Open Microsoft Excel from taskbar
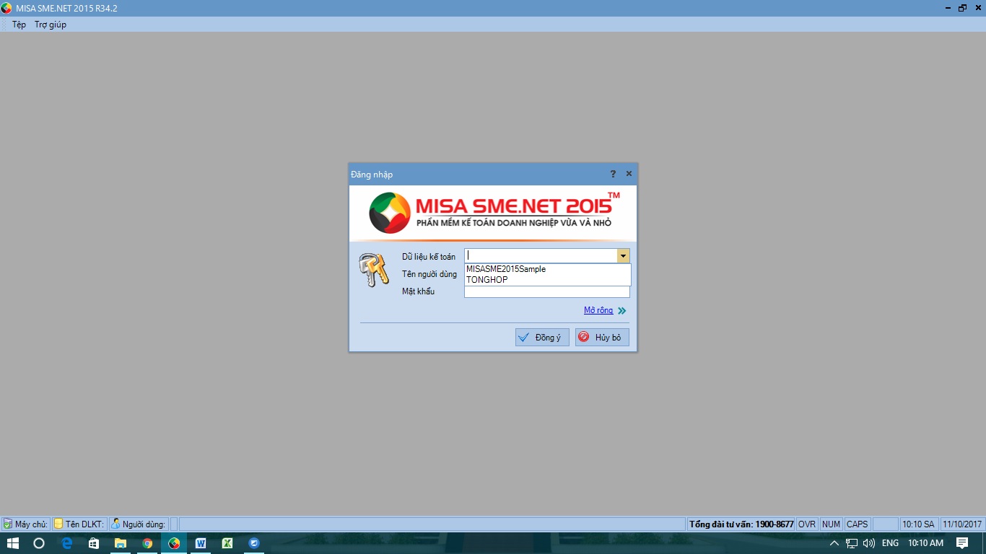 pyautogui.click(x=227, y=543)
